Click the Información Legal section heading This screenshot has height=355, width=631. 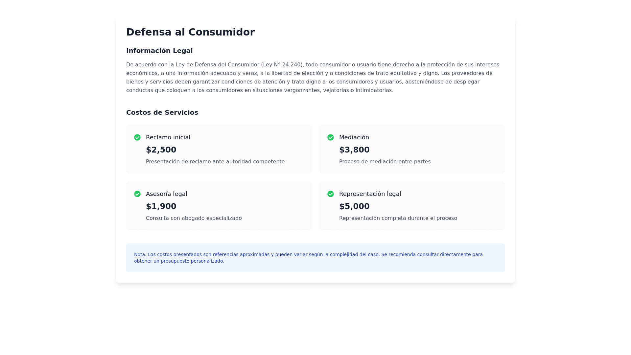[x=159, y=51]
